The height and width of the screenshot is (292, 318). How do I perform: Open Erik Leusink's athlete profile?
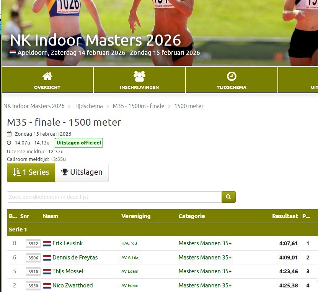(x=67, y=243)
